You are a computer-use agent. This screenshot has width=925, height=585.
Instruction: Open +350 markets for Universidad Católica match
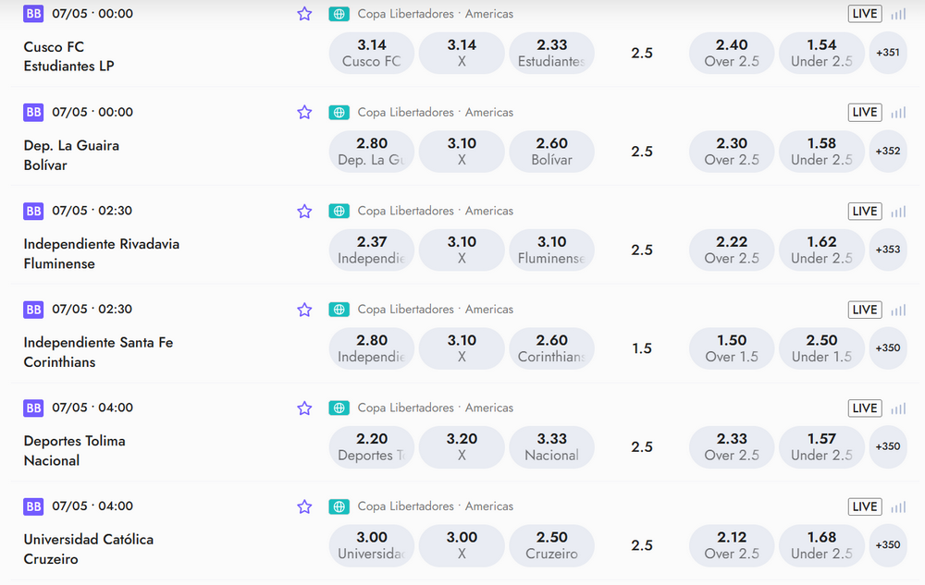888,545
